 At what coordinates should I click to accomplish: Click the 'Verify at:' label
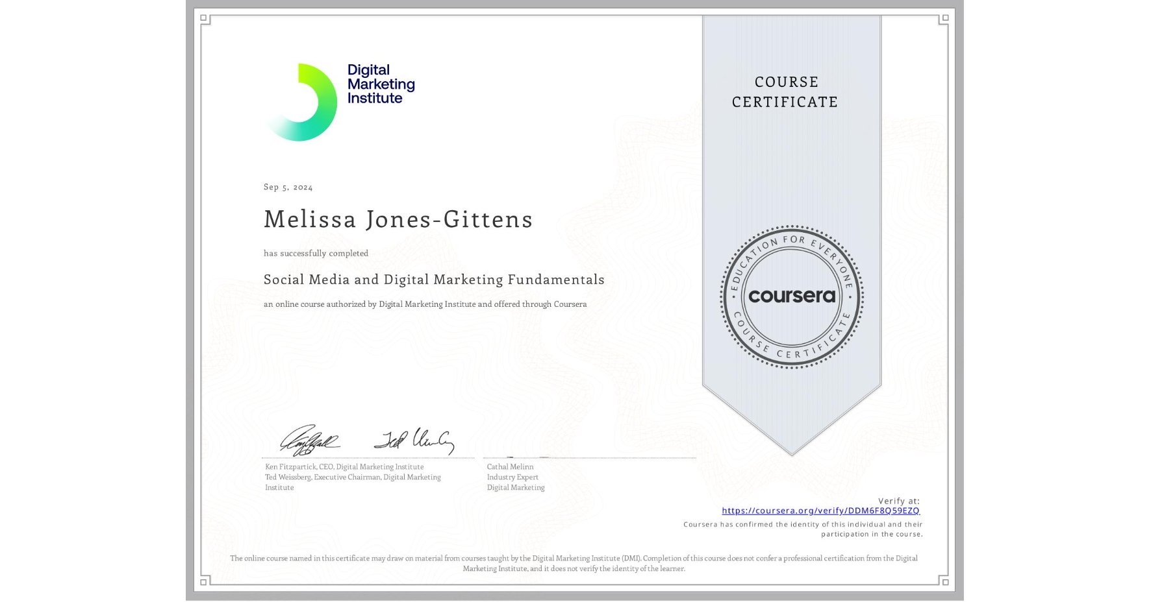click(899, 501)
